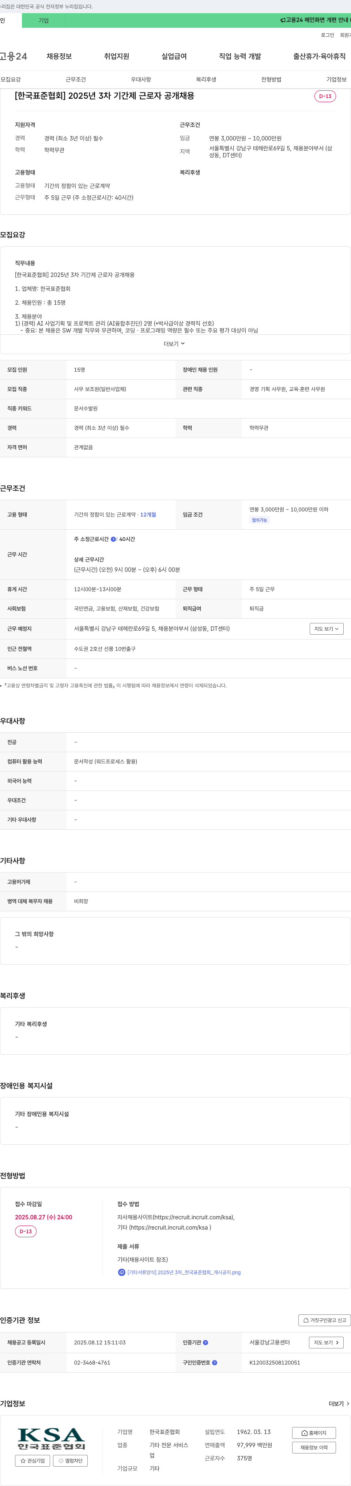Viewport: 351px width, 1486px height.
Task: Switch to the 기업 tab
Action: [x=44, y=20]
